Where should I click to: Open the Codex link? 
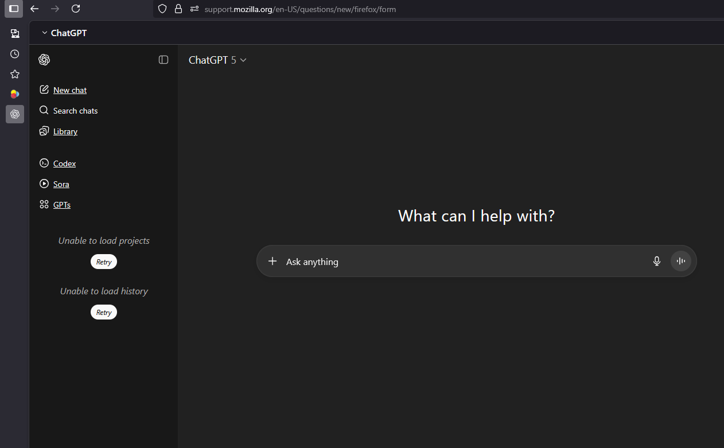[x=64, y=163]
